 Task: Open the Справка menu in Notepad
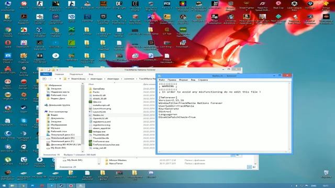[x=203, y=80]
